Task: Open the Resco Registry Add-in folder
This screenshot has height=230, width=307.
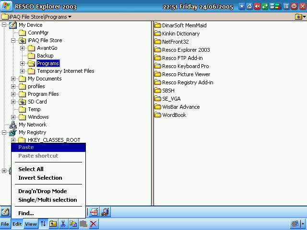Action: click(184, 82)
